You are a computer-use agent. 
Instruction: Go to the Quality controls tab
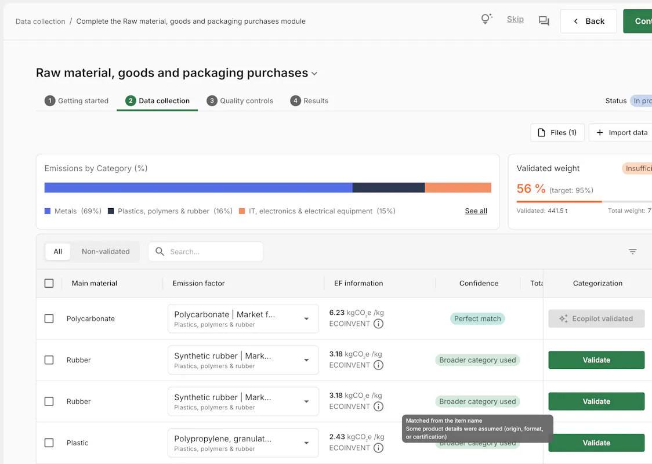(x=240, y=100)
